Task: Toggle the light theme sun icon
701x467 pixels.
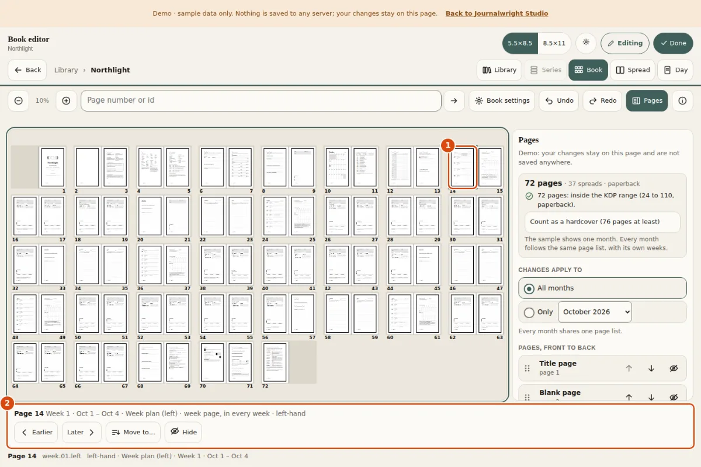Action: pyautogui.click(x=586, y=43)
